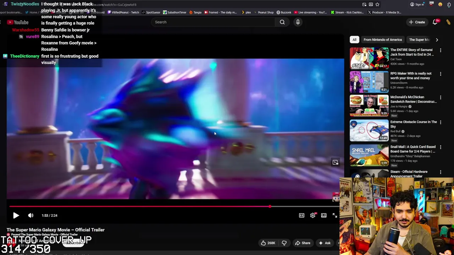This screenshot has height=255, width=454.
Task: Click the emoji browser icon at top right
Action: click(440, 5)
